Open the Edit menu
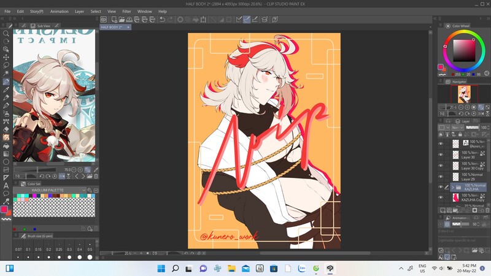The height and width of the screenshot is (276, 491). (20, 11)
